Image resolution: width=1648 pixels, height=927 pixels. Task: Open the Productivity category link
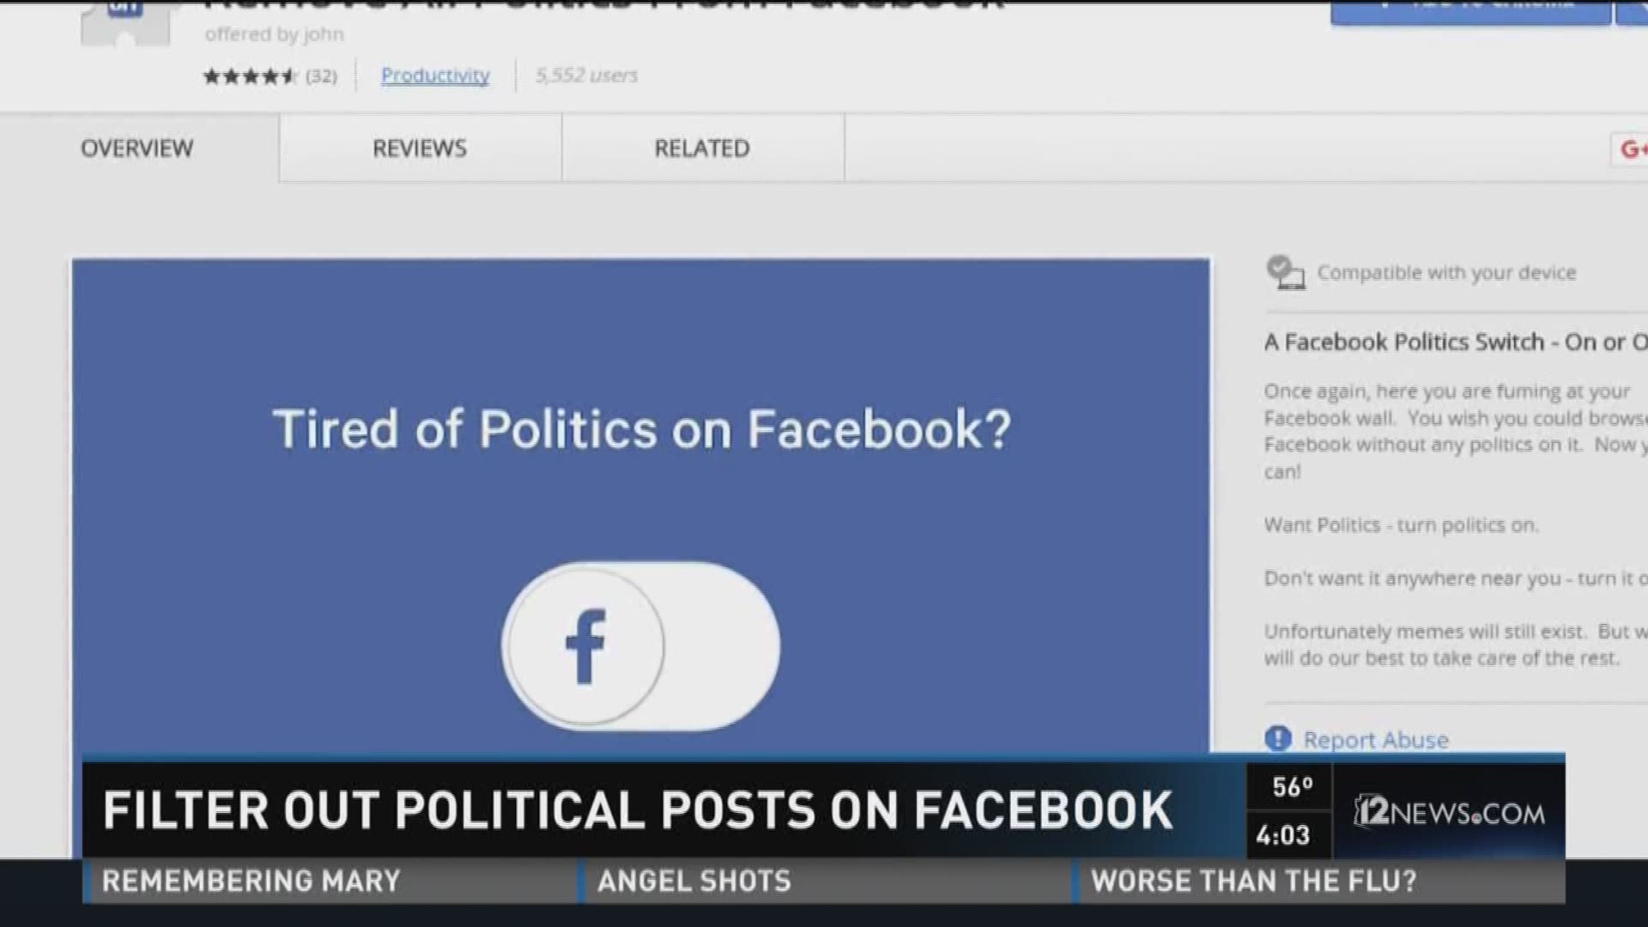click(435, 76)
